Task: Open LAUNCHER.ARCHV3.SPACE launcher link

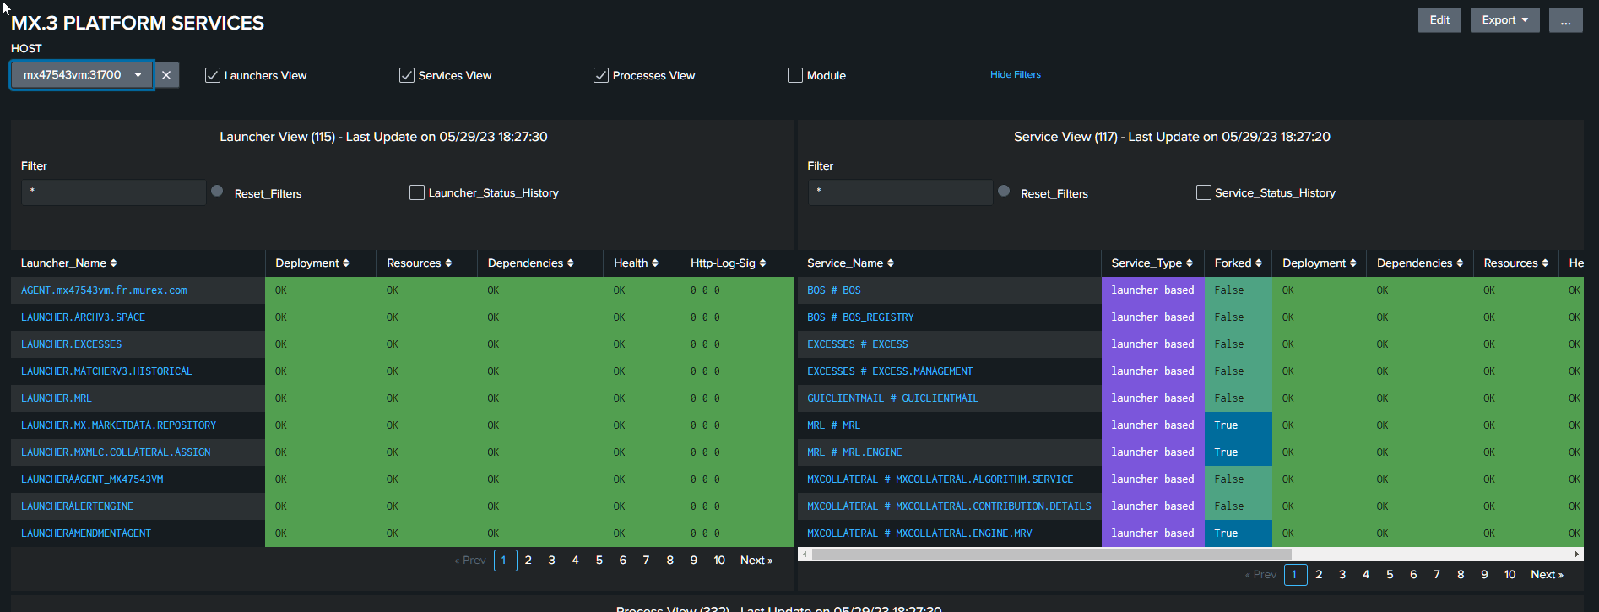Action: [x=83, y=317]
